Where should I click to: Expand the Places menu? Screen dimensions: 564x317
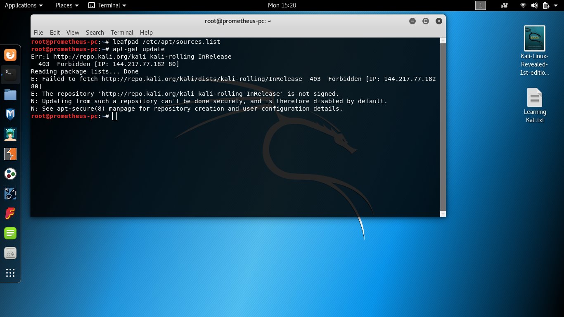[x=67, y=5]
